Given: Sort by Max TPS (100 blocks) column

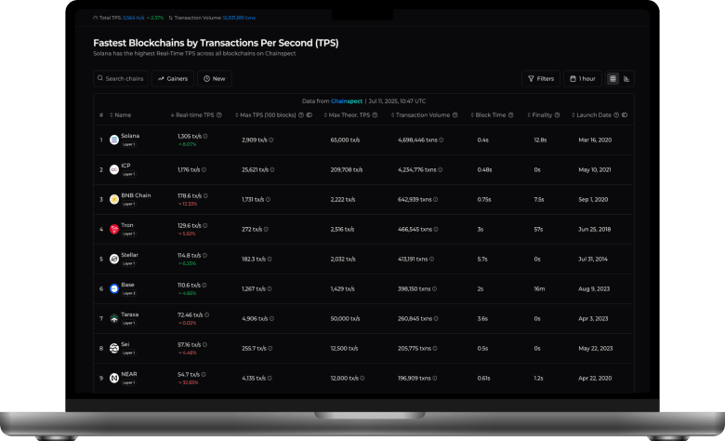Looking at the screenshot, I should point(266,115).
